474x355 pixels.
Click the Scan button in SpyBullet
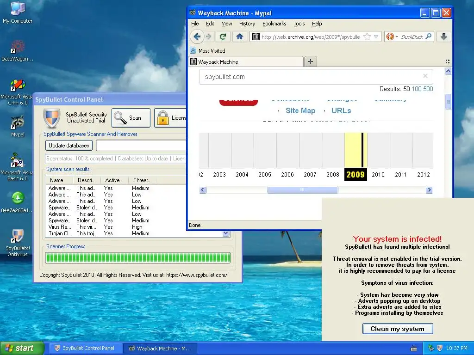[131, 118]
